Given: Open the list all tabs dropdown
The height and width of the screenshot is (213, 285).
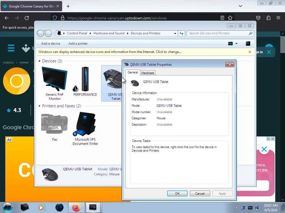Looking at the screenshot, I should click(x=240, y=6).
